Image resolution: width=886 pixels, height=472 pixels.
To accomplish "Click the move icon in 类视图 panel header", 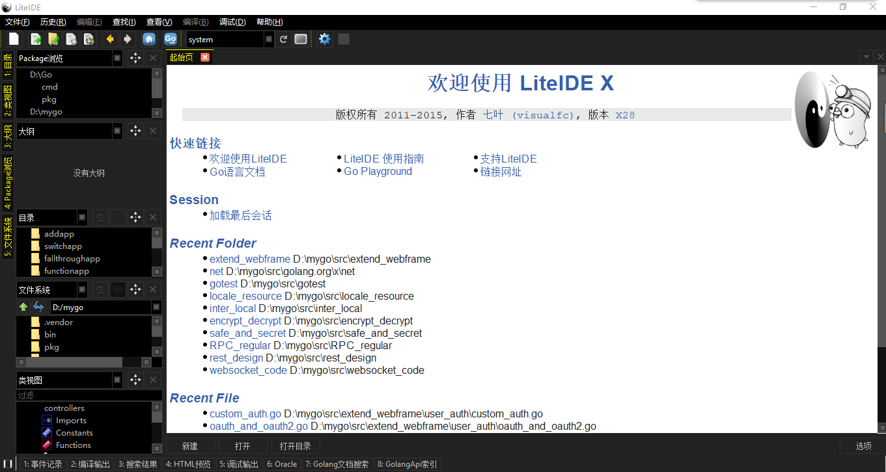I will 135,380.
